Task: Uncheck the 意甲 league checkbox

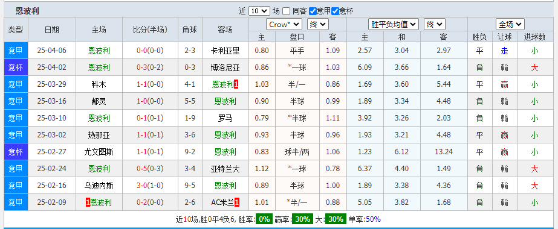Action: click(313, 11)
